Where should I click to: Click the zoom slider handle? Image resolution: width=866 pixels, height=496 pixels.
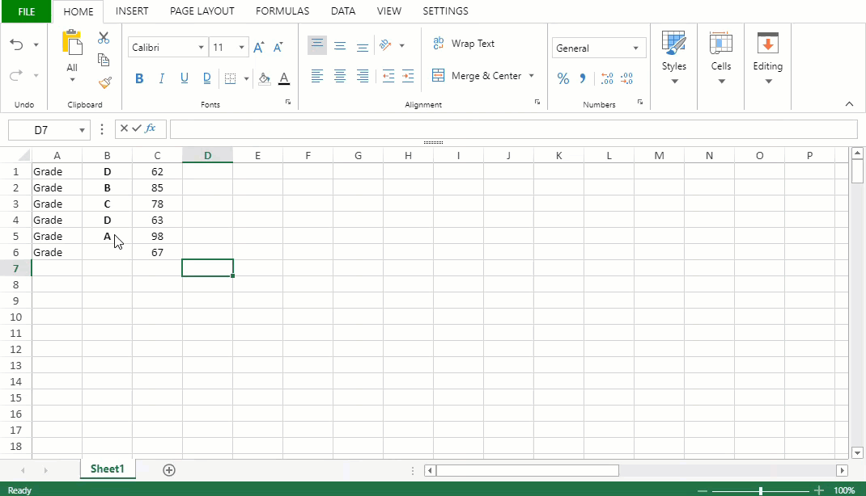[761, 490]
